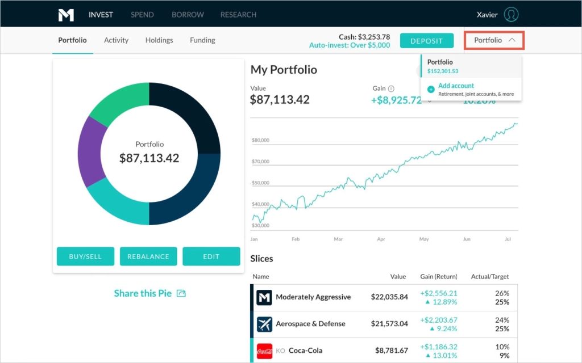The width and height of the screenshot is (582, 363).
Task: Click the share icon beside Share this Pie
Action: click(x=181, y=293)
